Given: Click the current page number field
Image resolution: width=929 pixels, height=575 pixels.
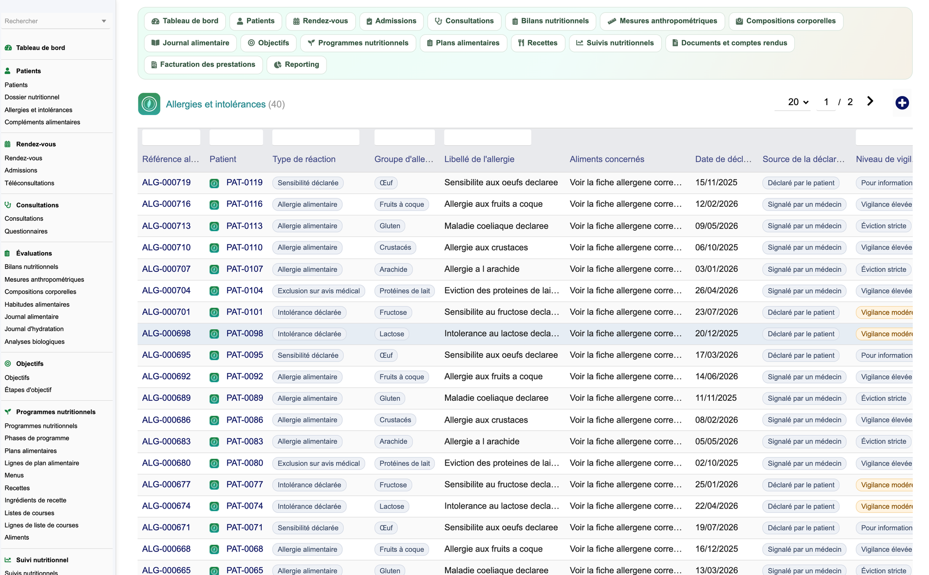Looking at the screenshot, I should click(826, 102).
